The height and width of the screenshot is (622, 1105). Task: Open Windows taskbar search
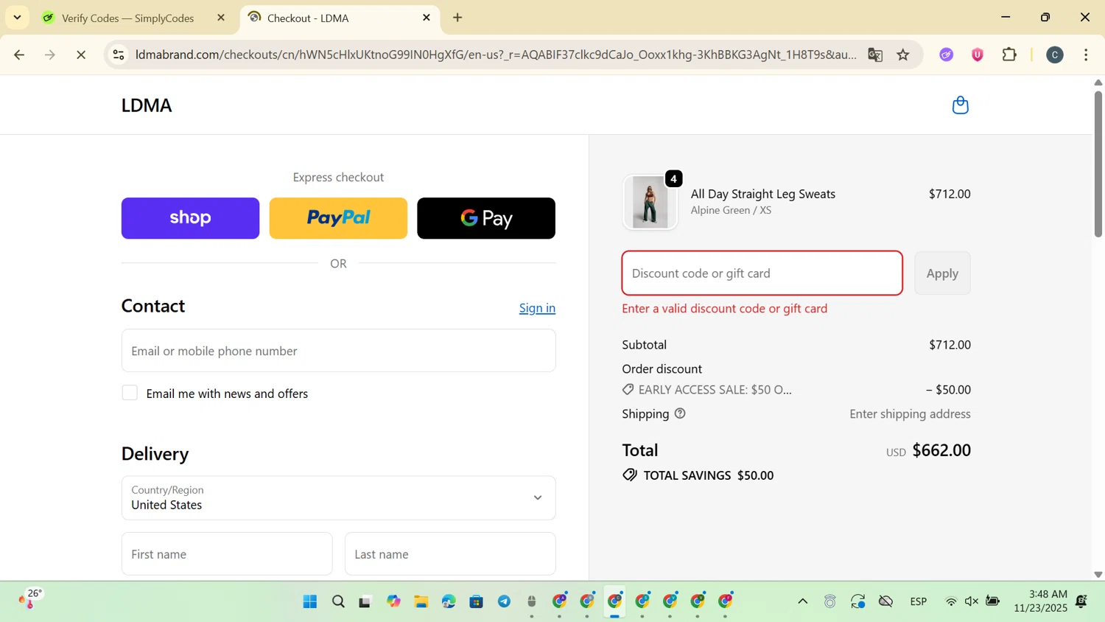pyautogui.click(x=338, y=602)
